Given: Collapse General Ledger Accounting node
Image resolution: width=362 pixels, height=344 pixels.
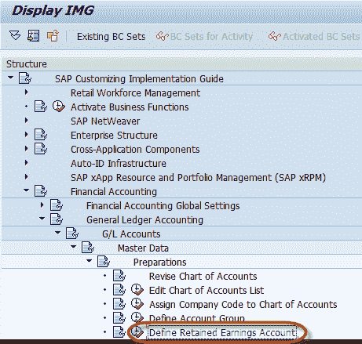Looking at the screenshot, I should click(x=42, y=219).
